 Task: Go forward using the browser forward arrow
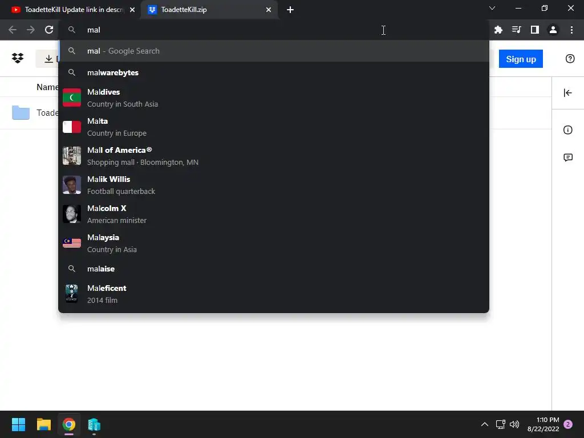(31, 30)
